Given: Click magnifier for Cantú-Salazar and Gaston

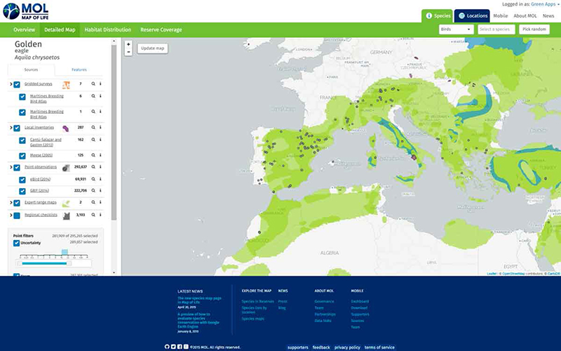Looking at the screenshot, I should click(93, 140).
